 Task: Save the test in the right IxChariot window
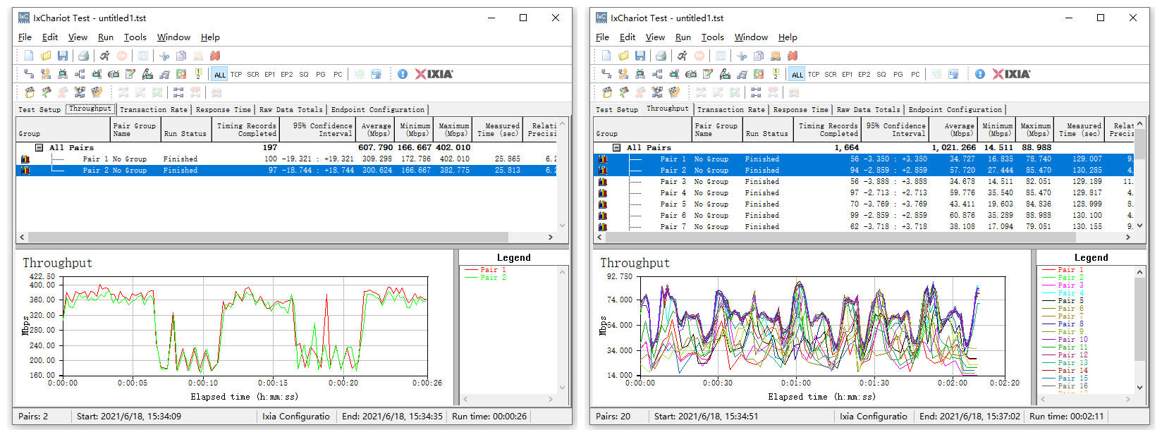(640, 56)
